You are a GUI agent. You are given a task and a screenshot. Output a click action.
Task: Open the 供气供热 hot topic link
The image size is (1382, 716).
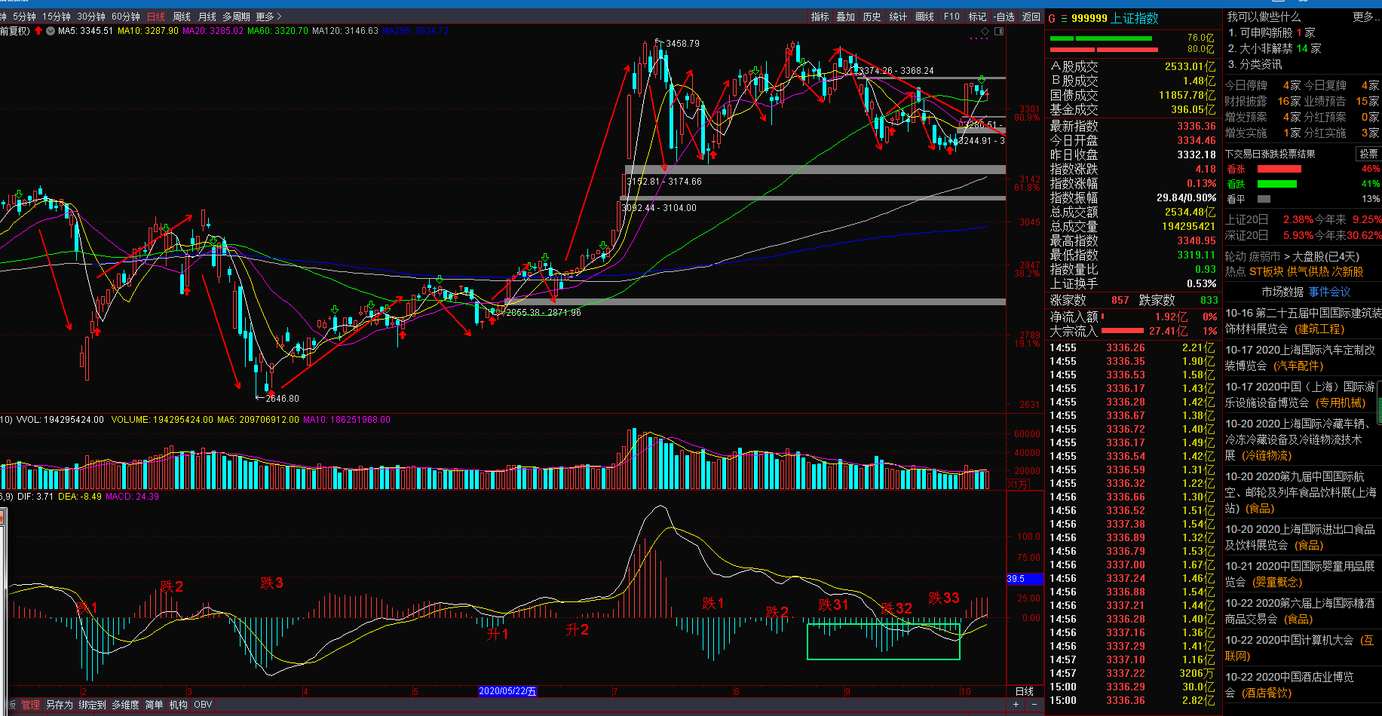(1308, 271)
